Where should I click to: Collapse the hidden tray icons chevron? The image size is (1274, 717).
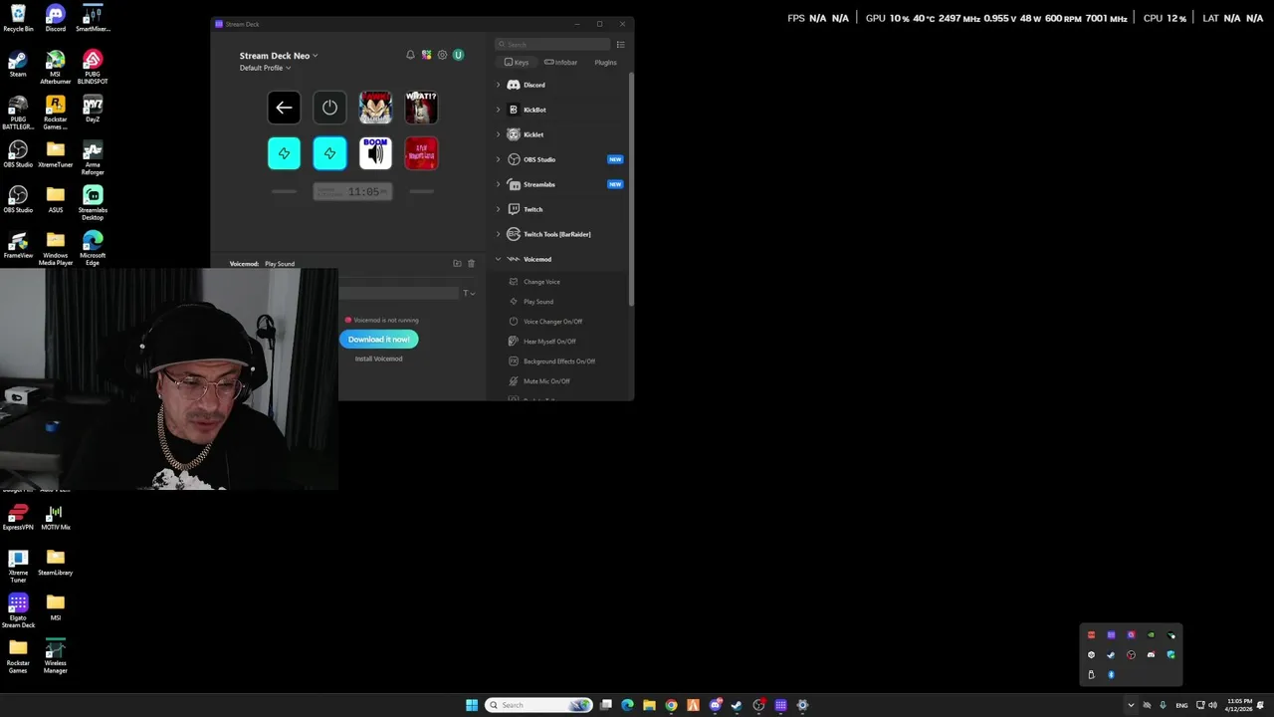pos(1131,705)
